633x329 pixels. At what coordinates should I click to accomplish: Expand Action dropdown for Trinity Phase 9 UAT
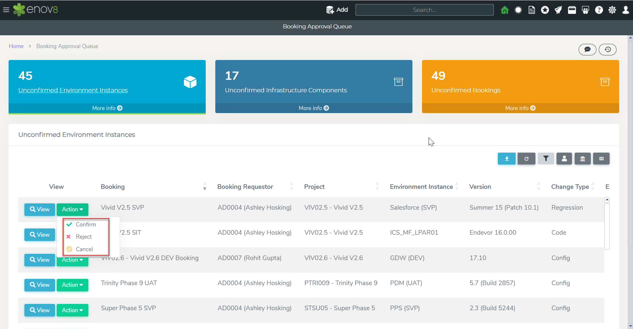73,285
